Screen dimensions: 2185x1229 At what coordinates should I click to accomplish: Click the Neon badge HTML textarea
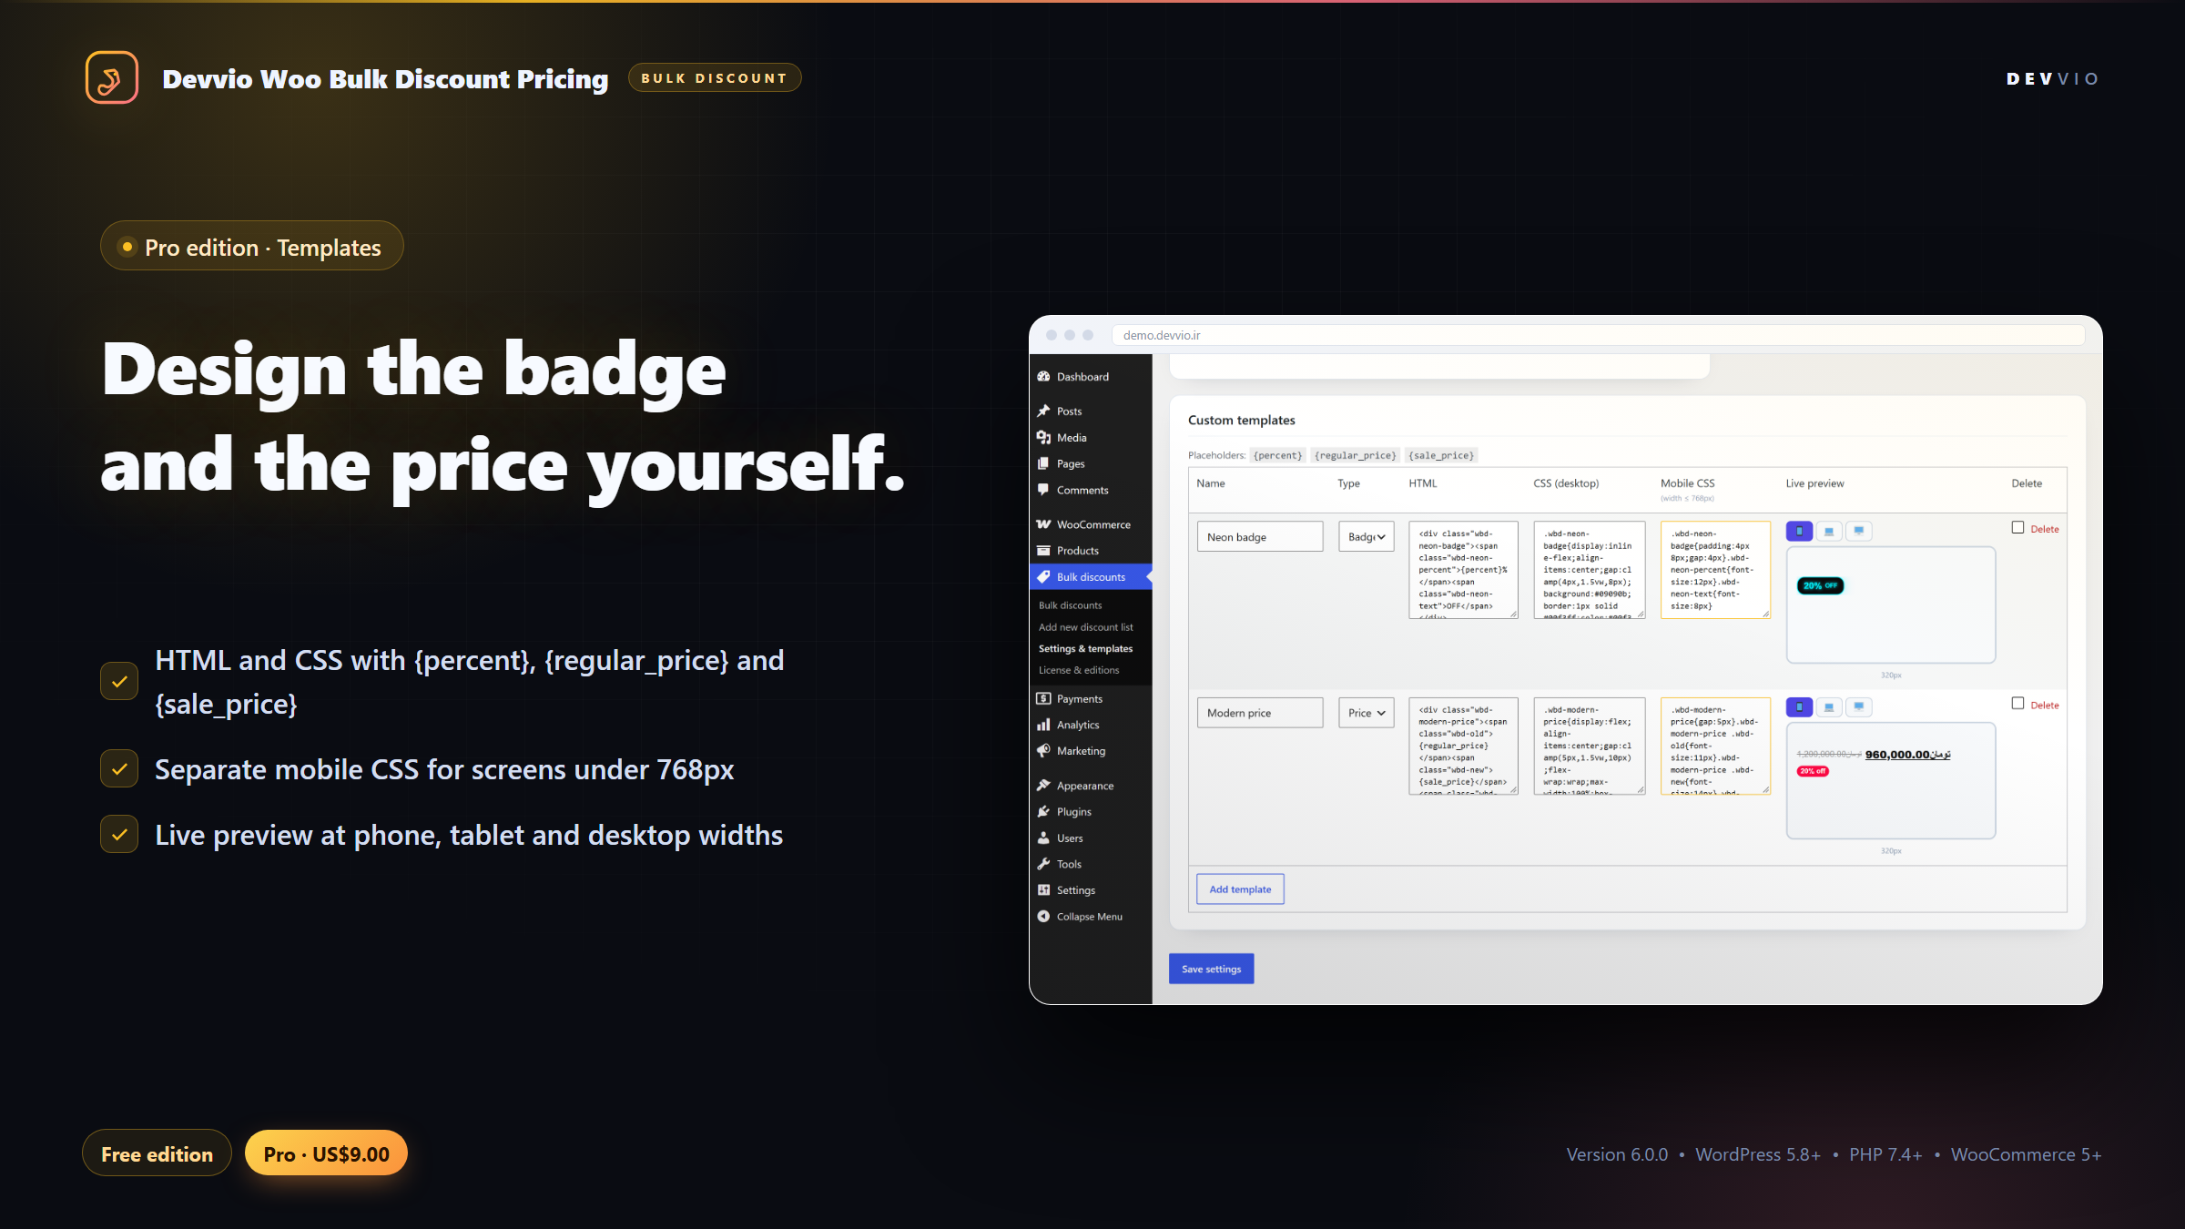point(1463,570)
